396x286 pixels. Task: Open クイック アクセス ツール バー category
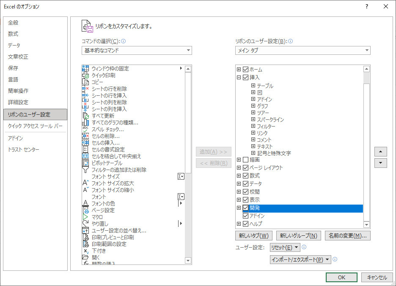35,126
